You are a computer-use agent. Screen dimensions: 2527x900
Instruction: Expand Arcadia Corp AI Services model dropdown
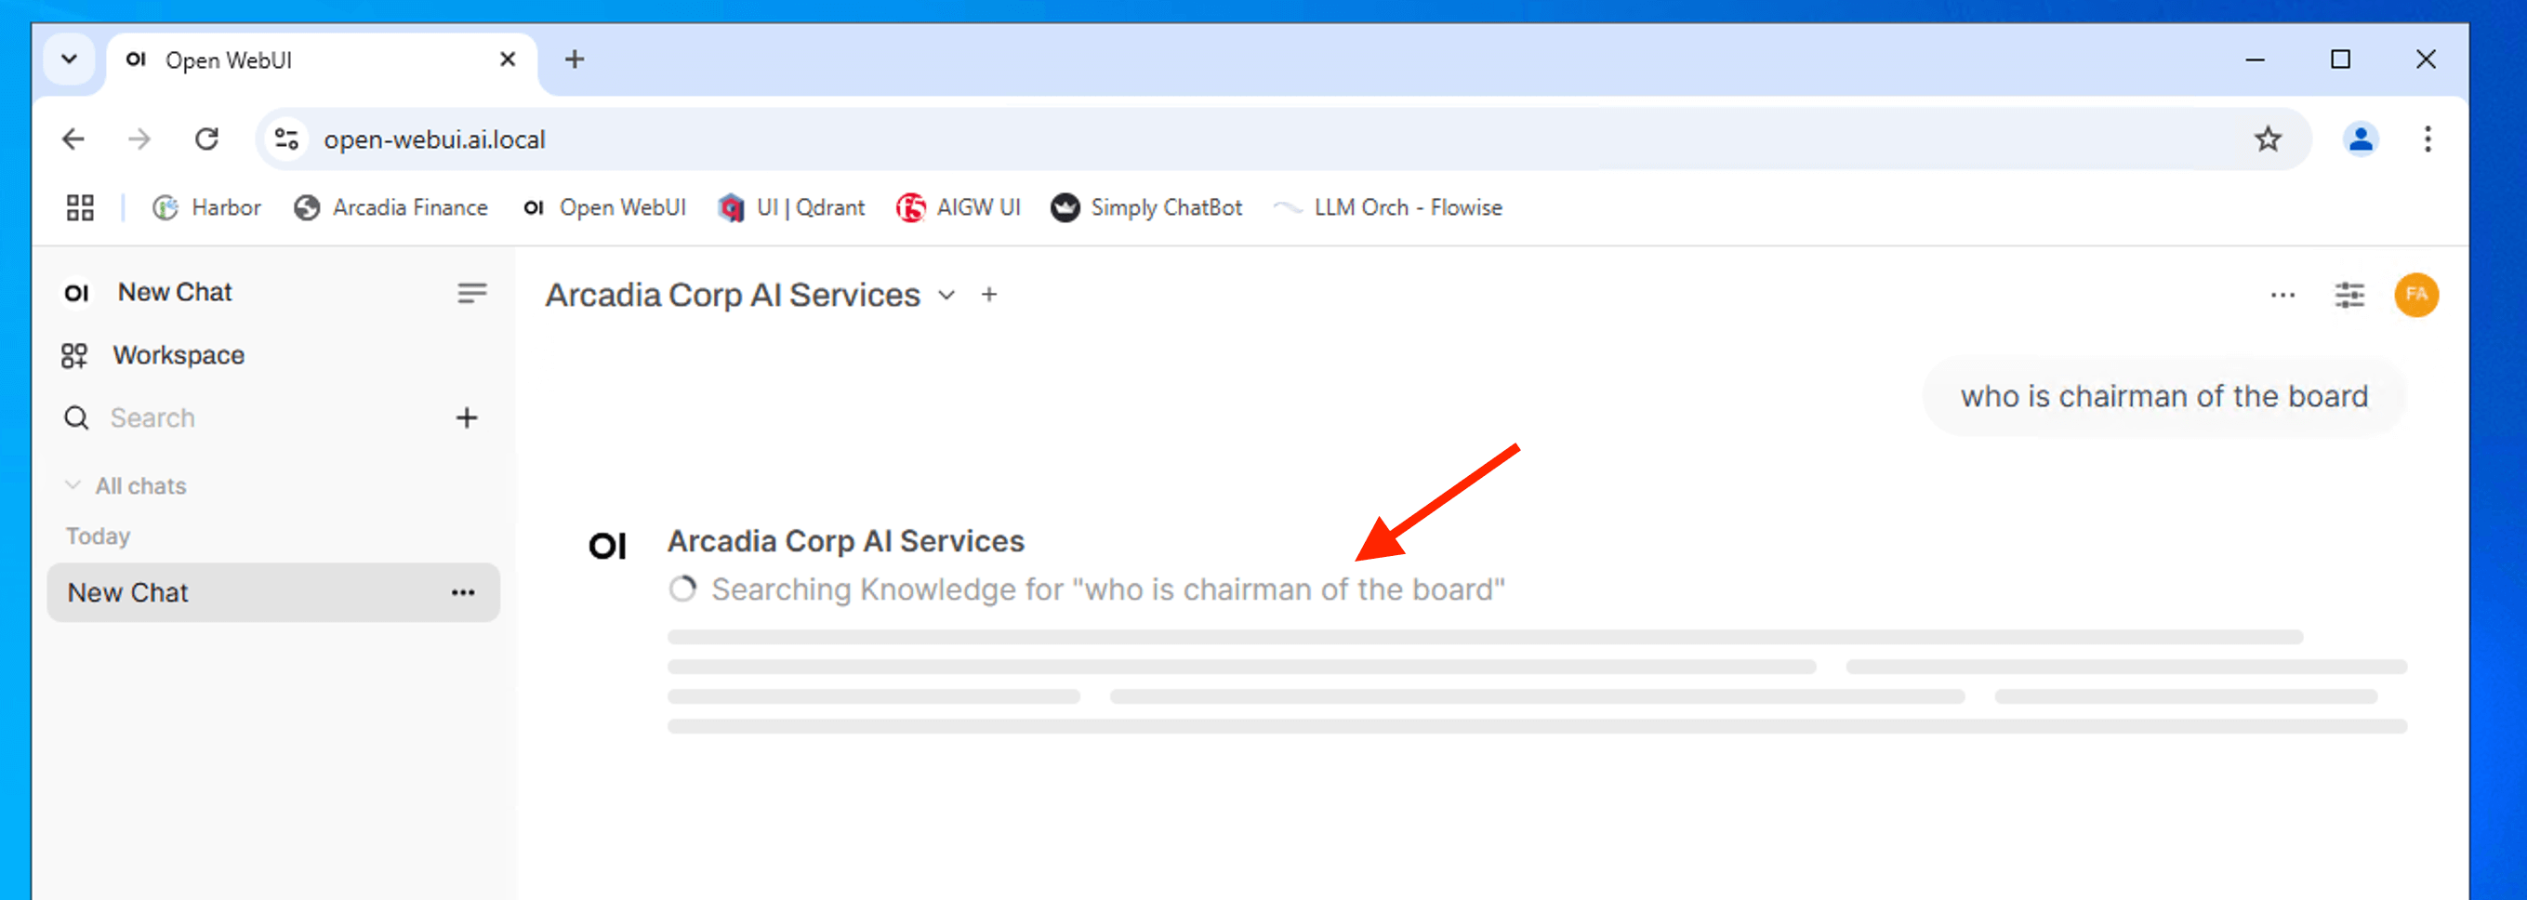click(x=946, y=296)
